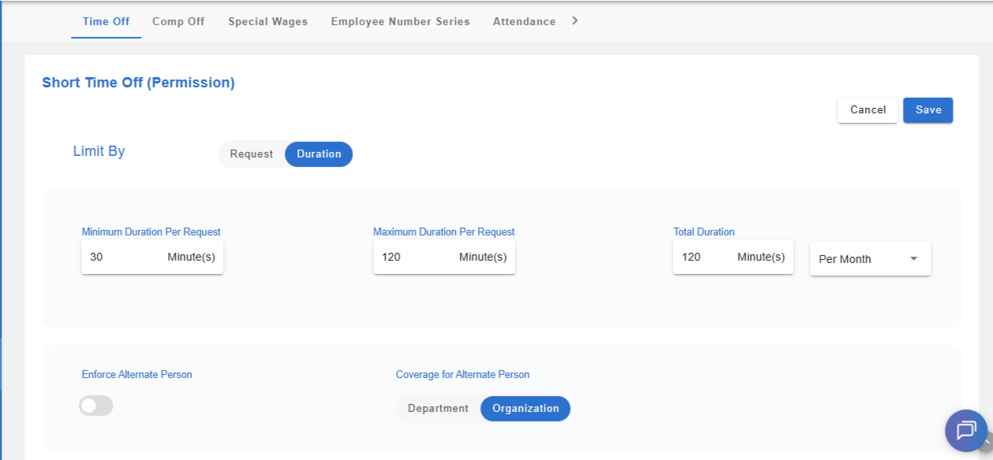Select Duration under Limit By
The width and height of the screenshot is (993, 460).
tap(319, 154)
